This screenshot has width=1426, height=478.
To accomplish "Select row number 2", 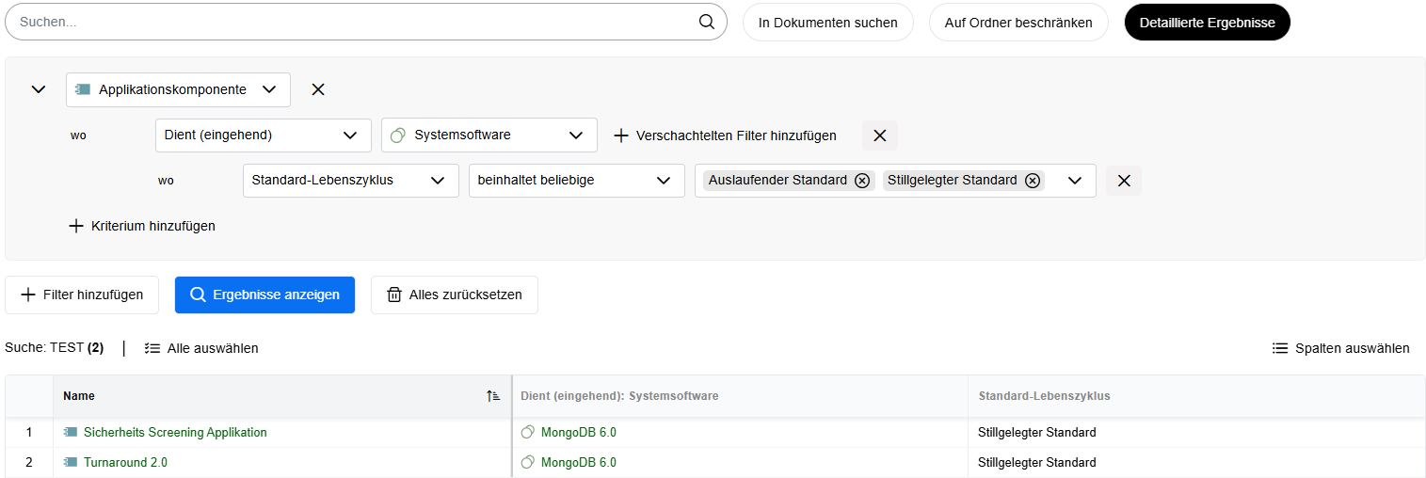I will click(29, 463).
